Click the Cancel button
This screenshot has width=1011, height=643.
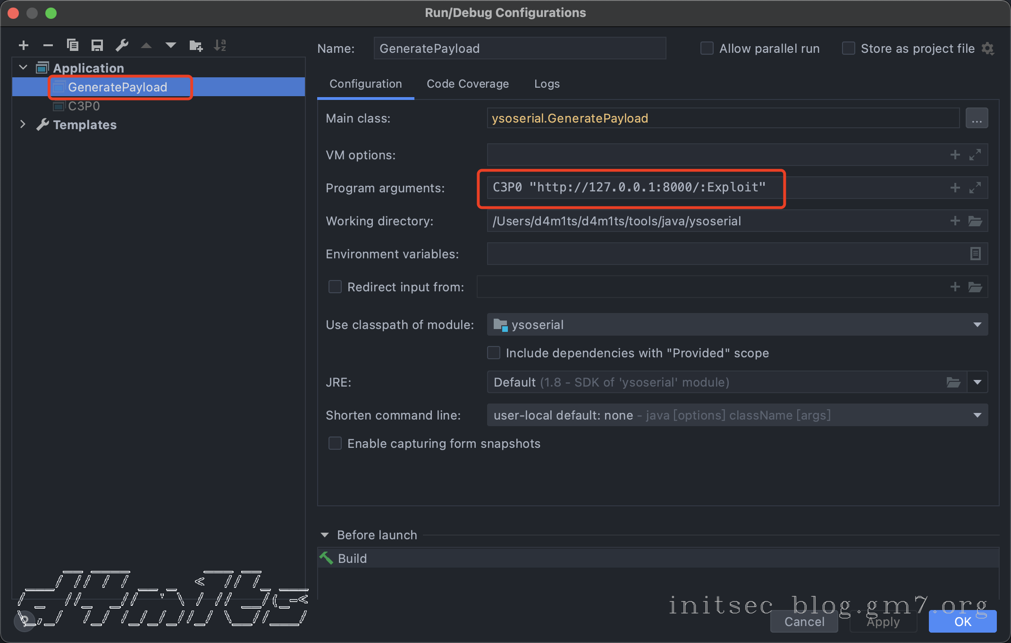click(804, 622)
